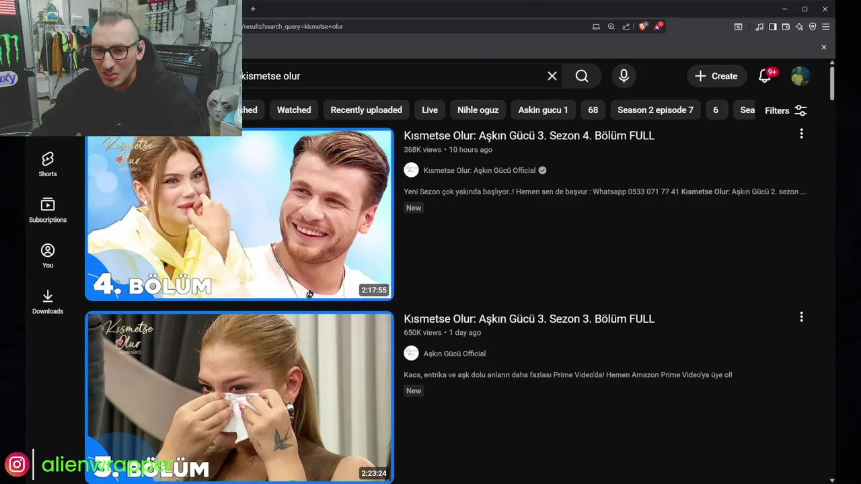Viewport: 861px width, 484px height.
Task: Open the tab search icon
Action: point(738,26)
